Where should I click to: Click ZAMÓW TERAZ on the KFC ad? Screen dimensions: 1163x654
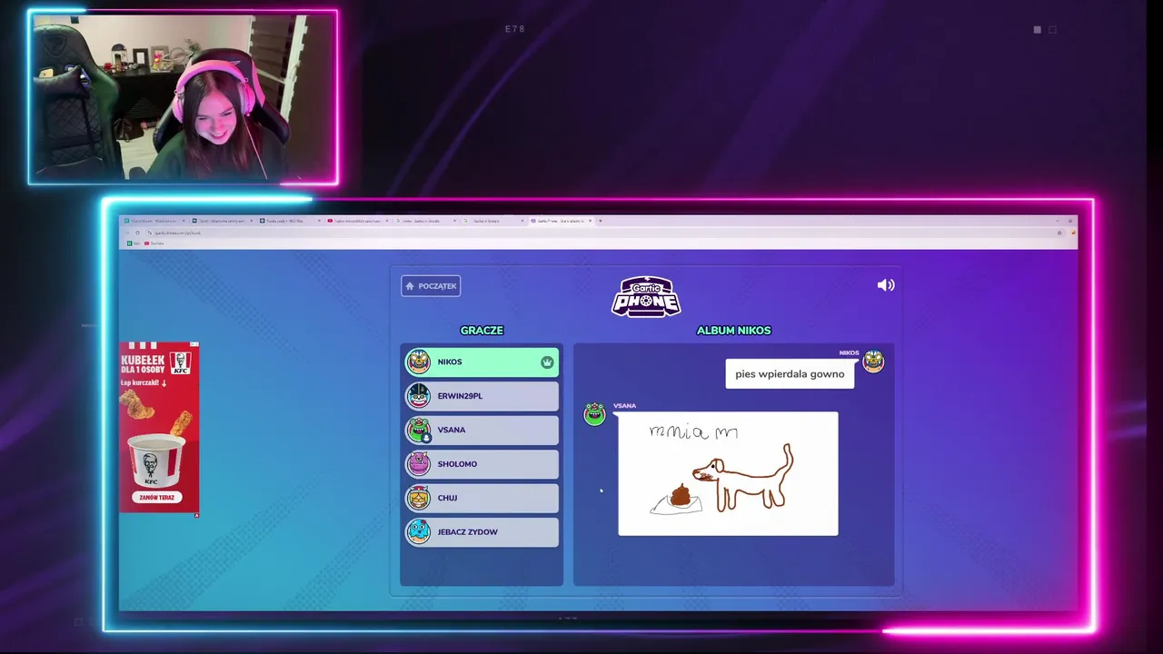[158, 498]
